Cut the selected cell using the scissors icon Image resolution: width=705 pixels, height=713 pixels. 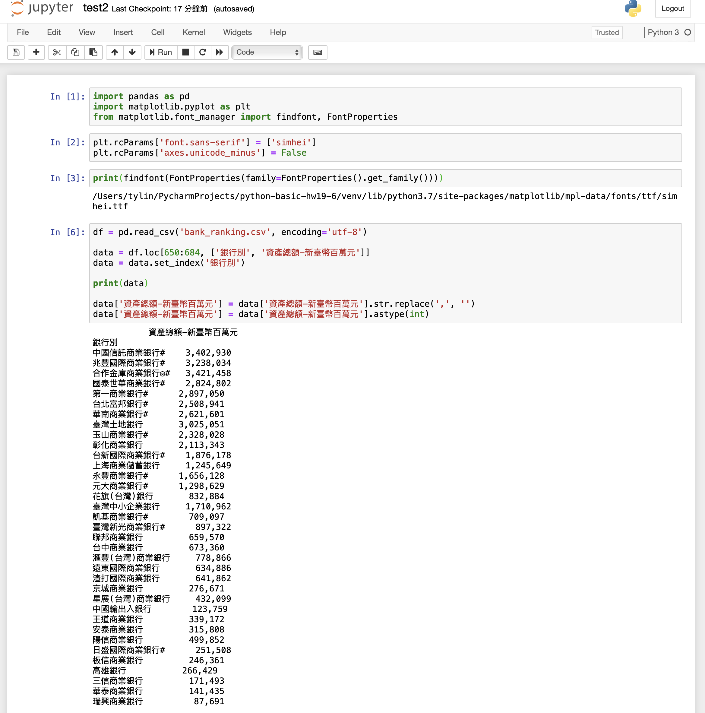57,52
